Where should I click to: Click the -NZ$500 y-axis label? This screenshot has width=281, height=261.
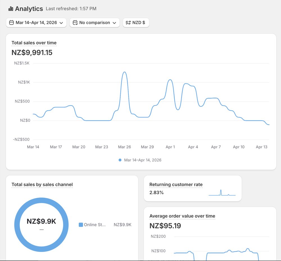point(21,139)
